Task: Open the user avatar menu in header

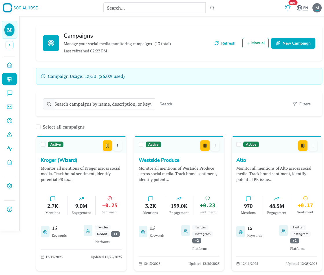Action: [317, 8]
